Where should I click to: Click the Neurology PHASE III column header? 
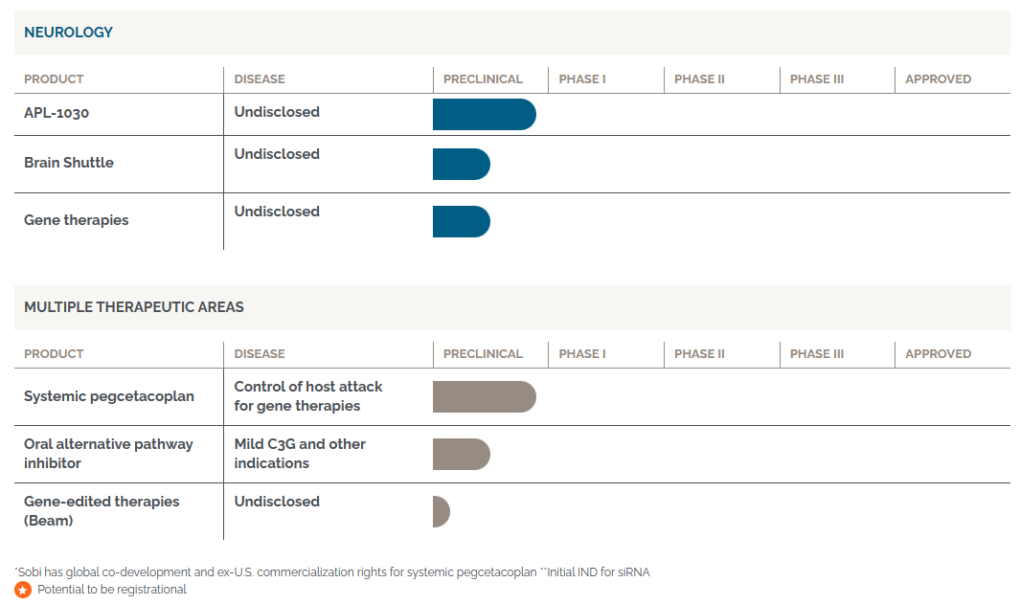pos(816,79)
